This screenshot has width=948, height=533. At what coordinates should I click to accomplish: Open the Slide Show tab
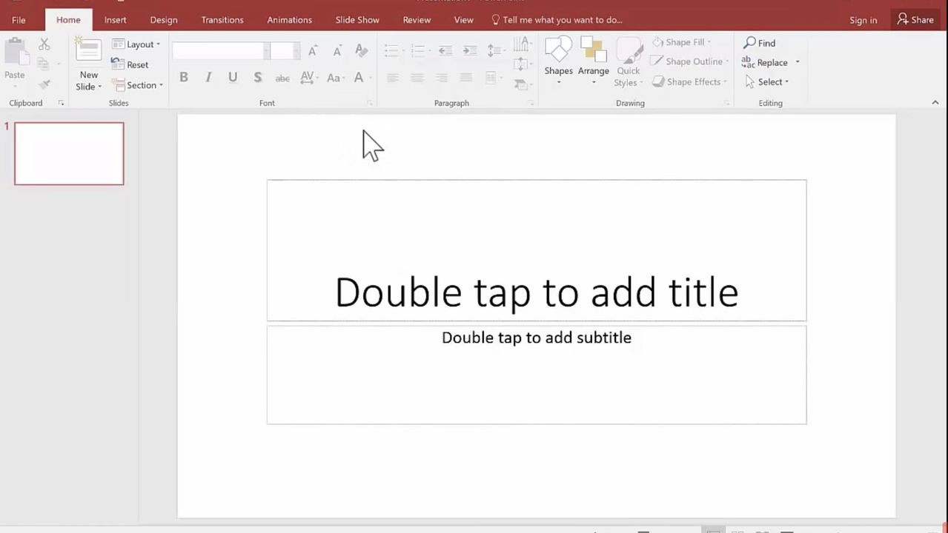[x=357, y=20]
